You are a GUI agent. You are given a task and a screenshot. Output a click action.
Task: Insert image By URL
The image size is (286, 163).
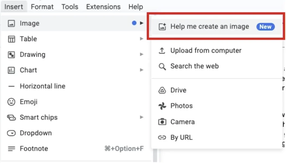181,137
